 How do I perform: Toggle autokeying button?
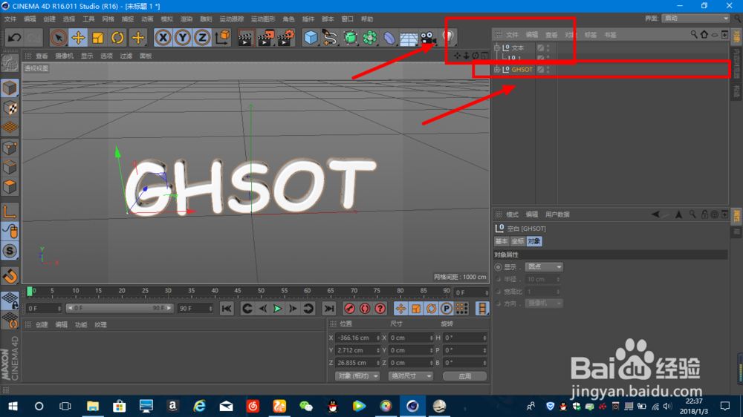[365, 309]
